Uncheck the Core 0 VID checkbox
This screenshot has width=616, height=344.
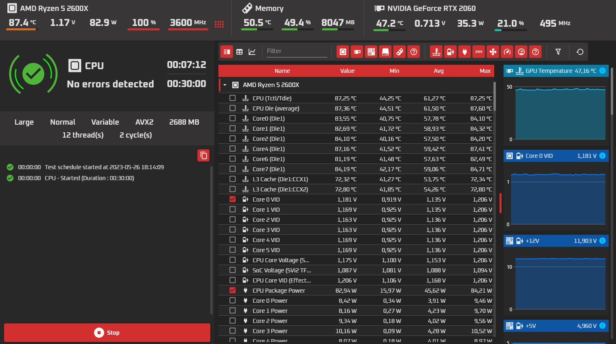[233, 199]
